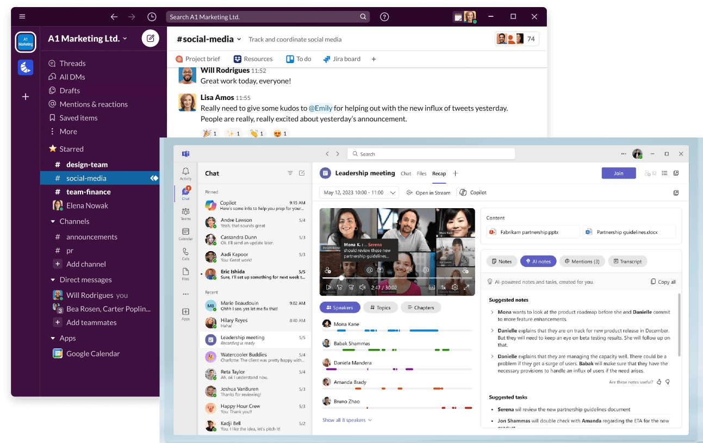703x443 pixels.
Task: Open recording settings gear icon
Action: pos(455,288)
